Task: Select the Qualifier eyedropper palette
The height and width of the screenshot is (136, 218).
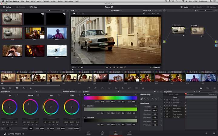Action: pos(95,88)
